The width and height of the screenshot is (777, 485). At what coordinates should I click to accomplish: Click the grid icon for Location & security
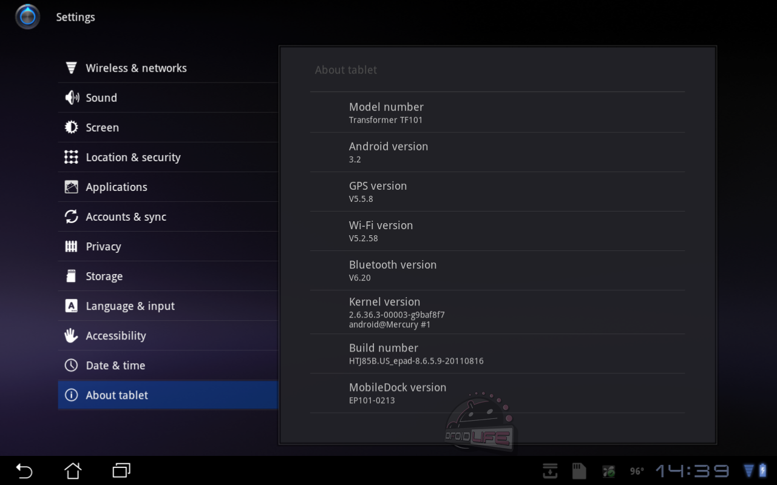[71, 157]
